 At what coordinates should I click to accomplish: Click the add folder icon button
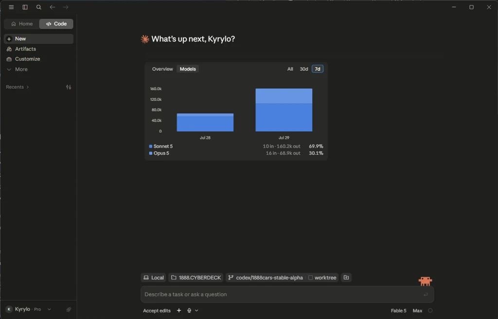tap(346, 278)
